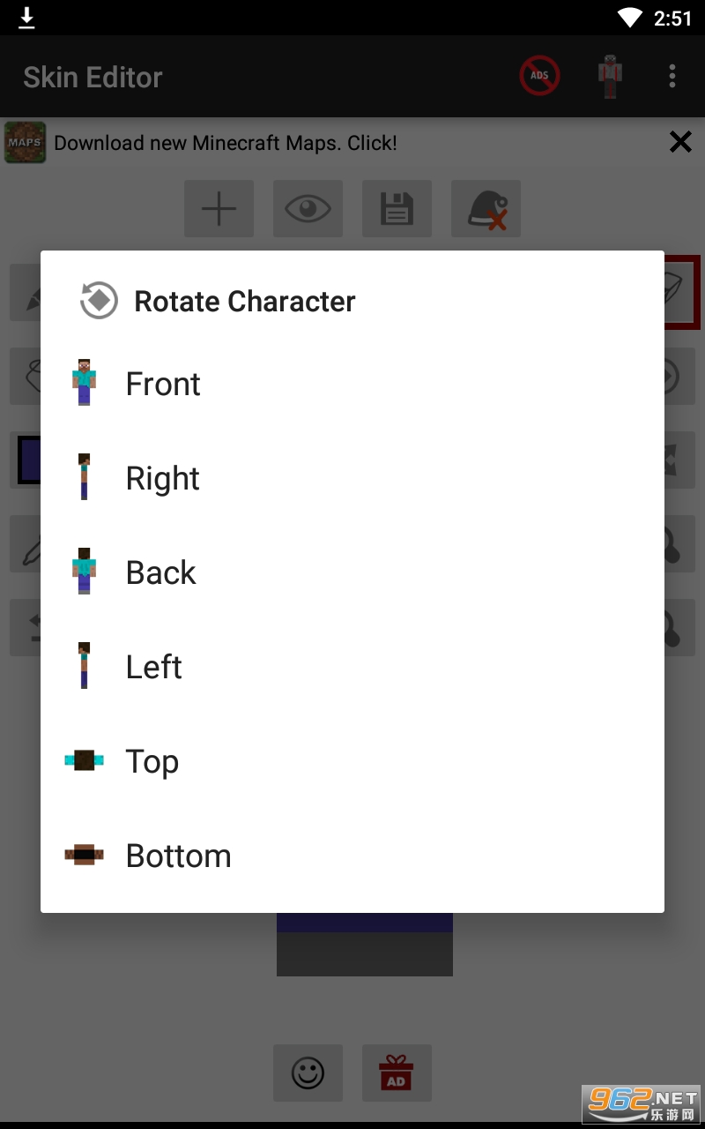Click the Top view character thumbnail
The height and width of the screenshot is (1129, 705).
click(85, 760)
